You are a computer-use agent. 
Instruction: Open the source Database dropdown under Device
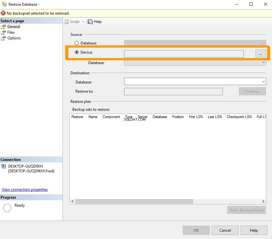[195, 62]
